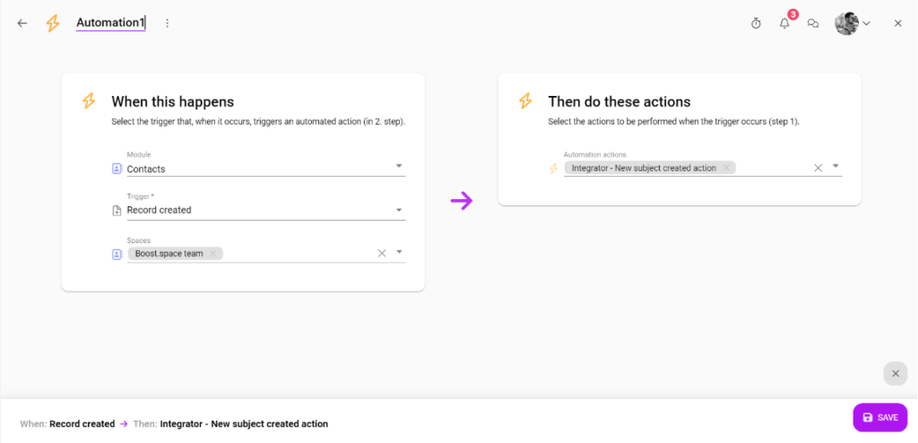Expand the Automation actions dropdown
The image size is (918, 443).
tap(836, 166)
